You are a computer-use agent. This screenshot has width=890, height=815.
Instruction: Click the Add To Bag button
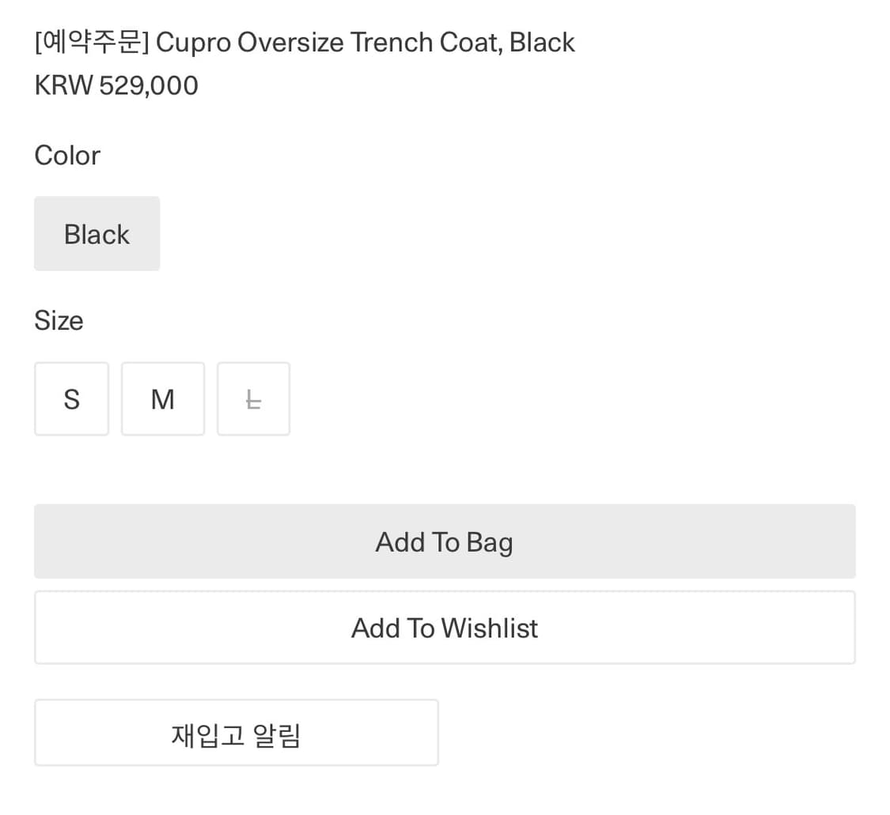pyautogui.click(x=445, y=541)
